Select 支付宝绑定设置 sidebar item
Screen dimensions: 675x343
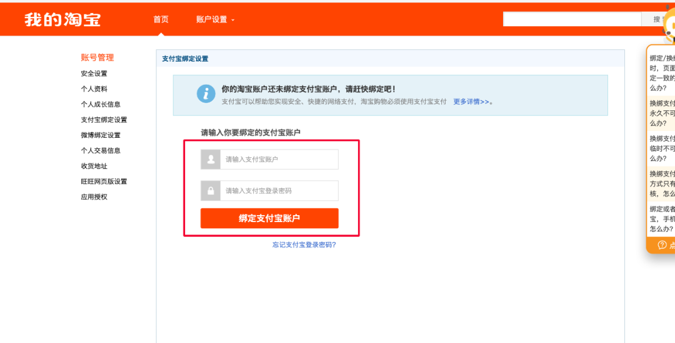click(x=104, y=120)
